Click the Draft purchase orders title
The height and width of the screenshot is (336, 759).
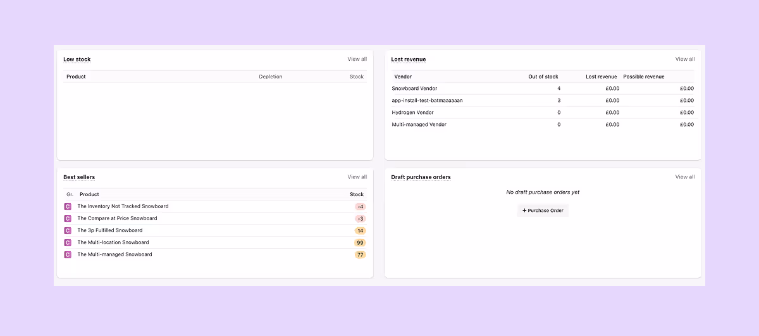click(421, 177)
